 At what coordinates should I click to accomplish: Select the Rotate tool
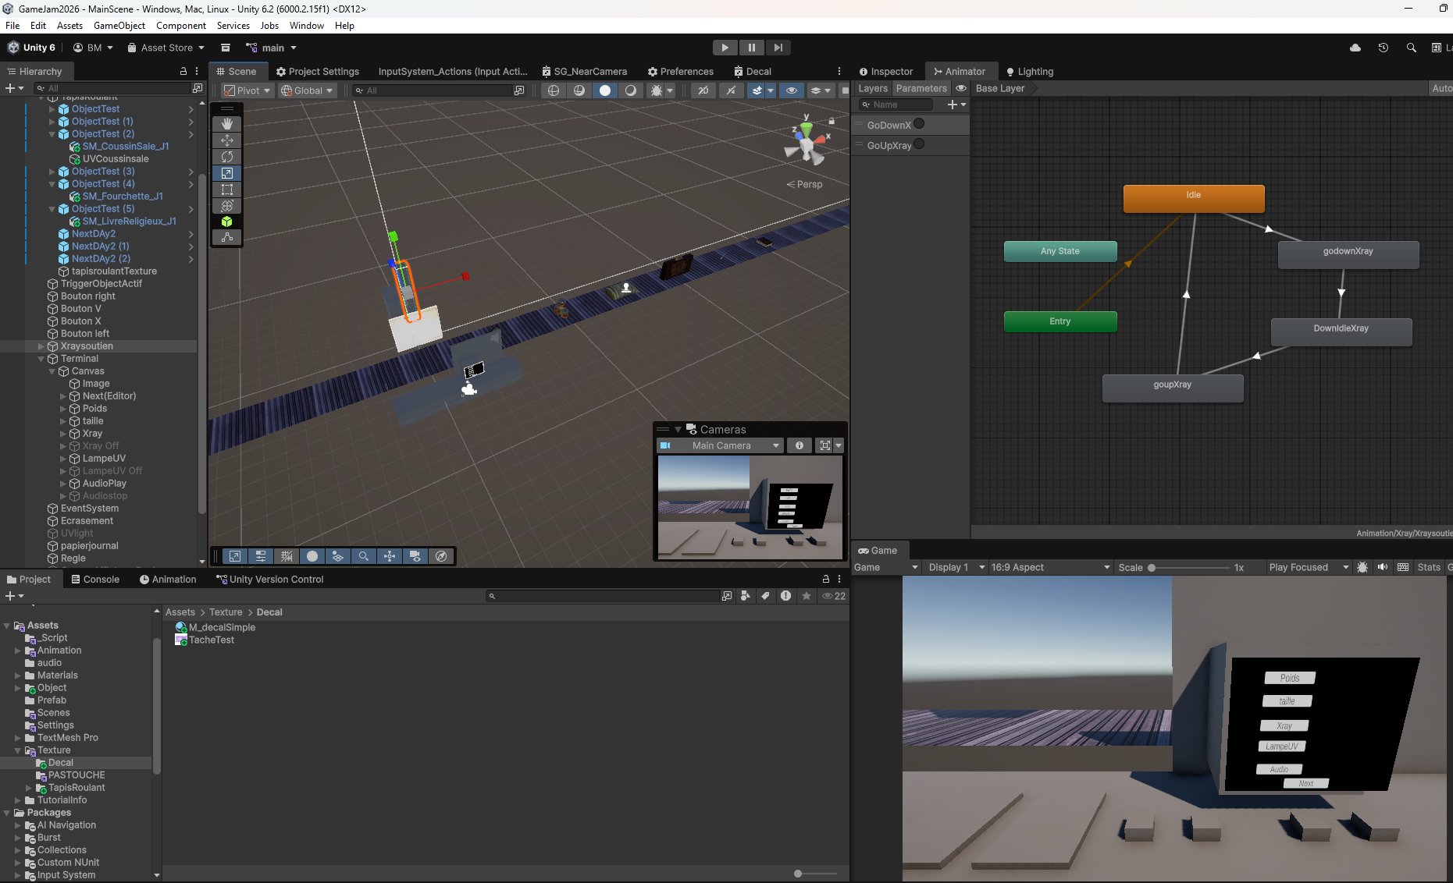pos(227,157)
